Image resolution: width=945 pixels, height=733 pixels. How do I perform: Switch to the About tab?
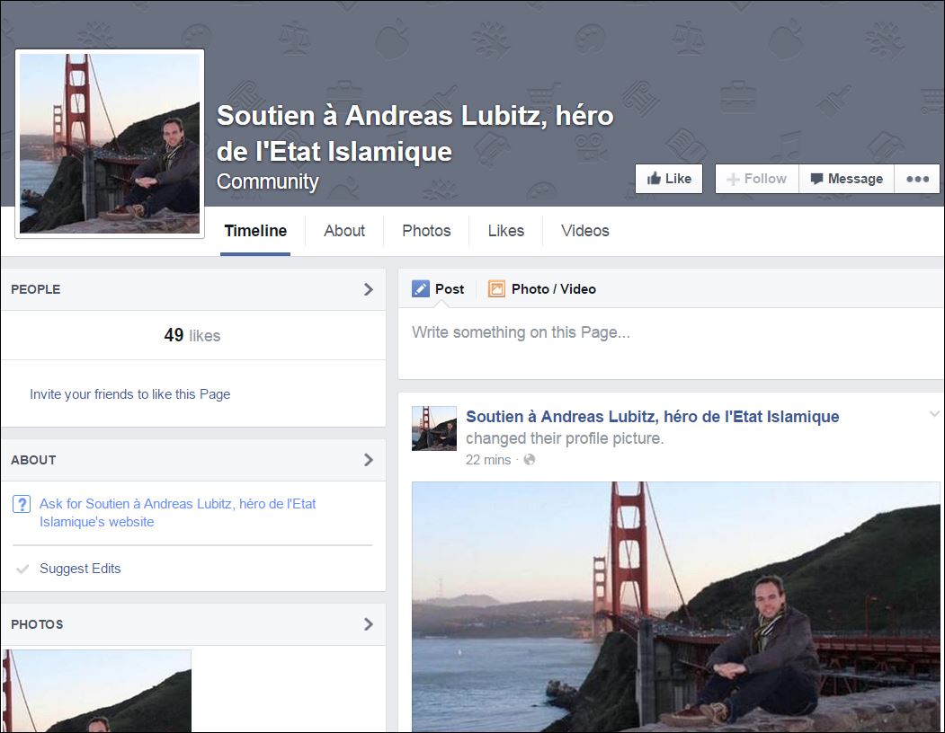[344, 231]
